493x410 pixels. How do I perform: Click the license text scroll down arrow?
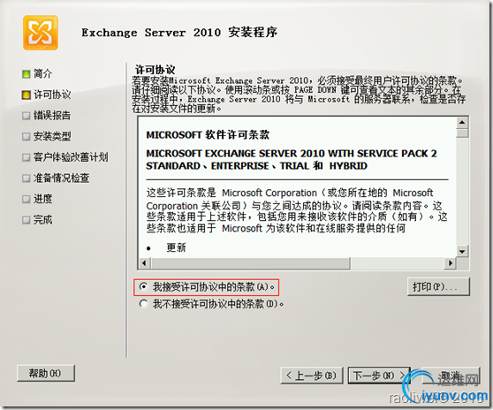(462, 251)
